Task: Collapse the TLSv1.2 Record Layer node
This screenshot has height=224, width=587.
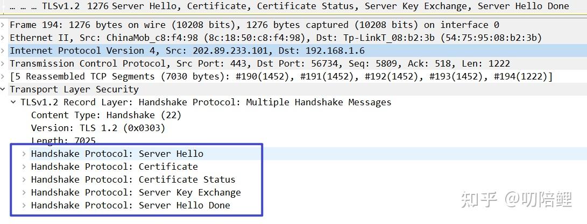Action: point(14,103)
